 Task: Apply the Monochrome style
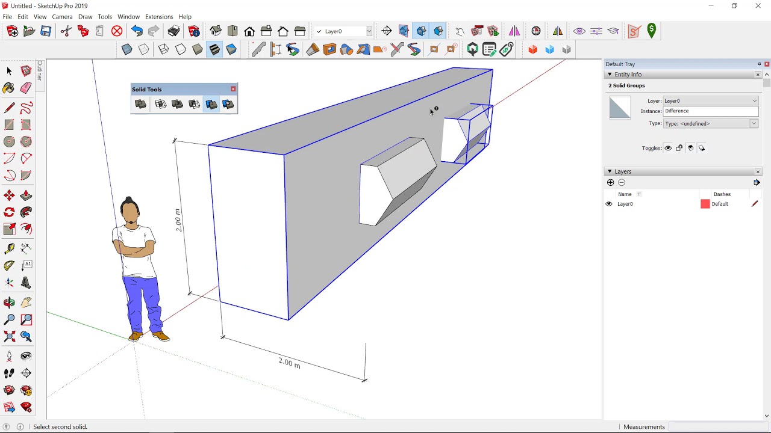pos(231,50)
